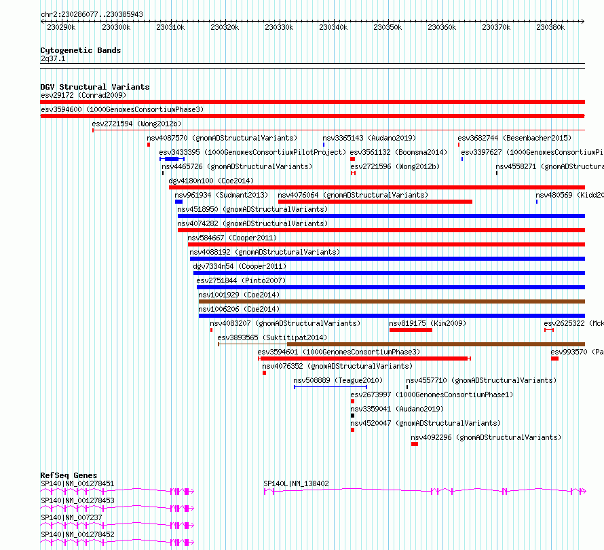Select the nsv819175 red bar
Image resolution: width=604 pixels, height=550 pixels.
[x=411, y=330]
